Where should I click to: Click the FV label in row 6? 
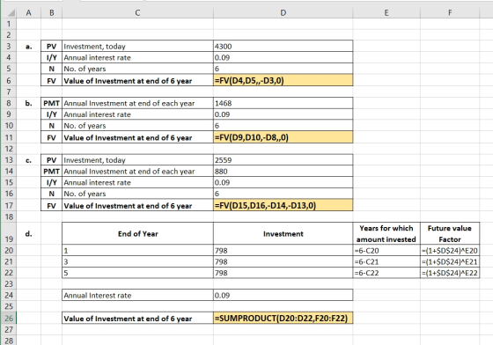click(x=52, y=81)
